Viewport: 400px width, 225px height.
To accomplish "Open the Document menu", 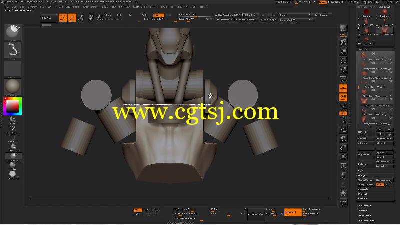I will 33,7.
